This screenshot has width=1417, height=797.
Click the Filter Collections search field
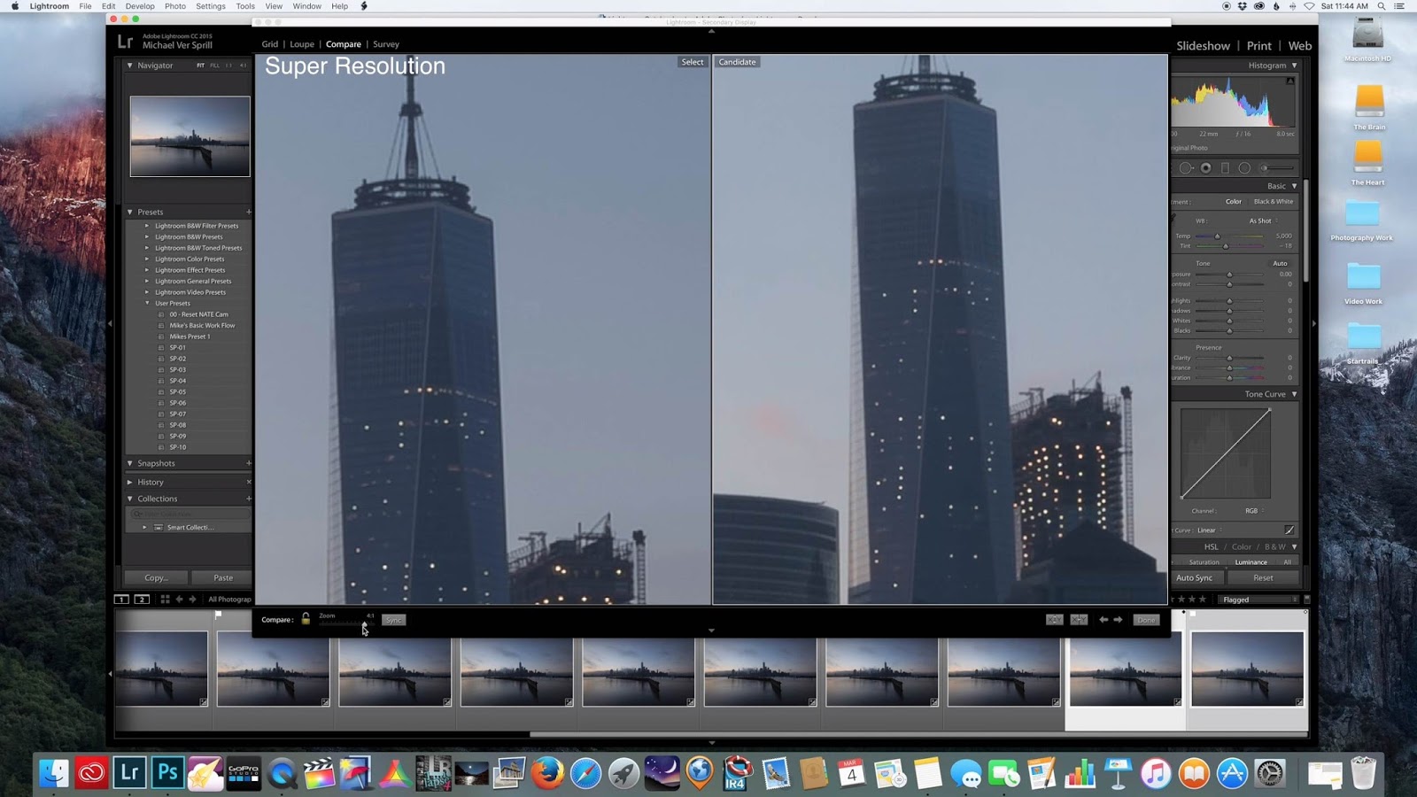tap(190, 514)
